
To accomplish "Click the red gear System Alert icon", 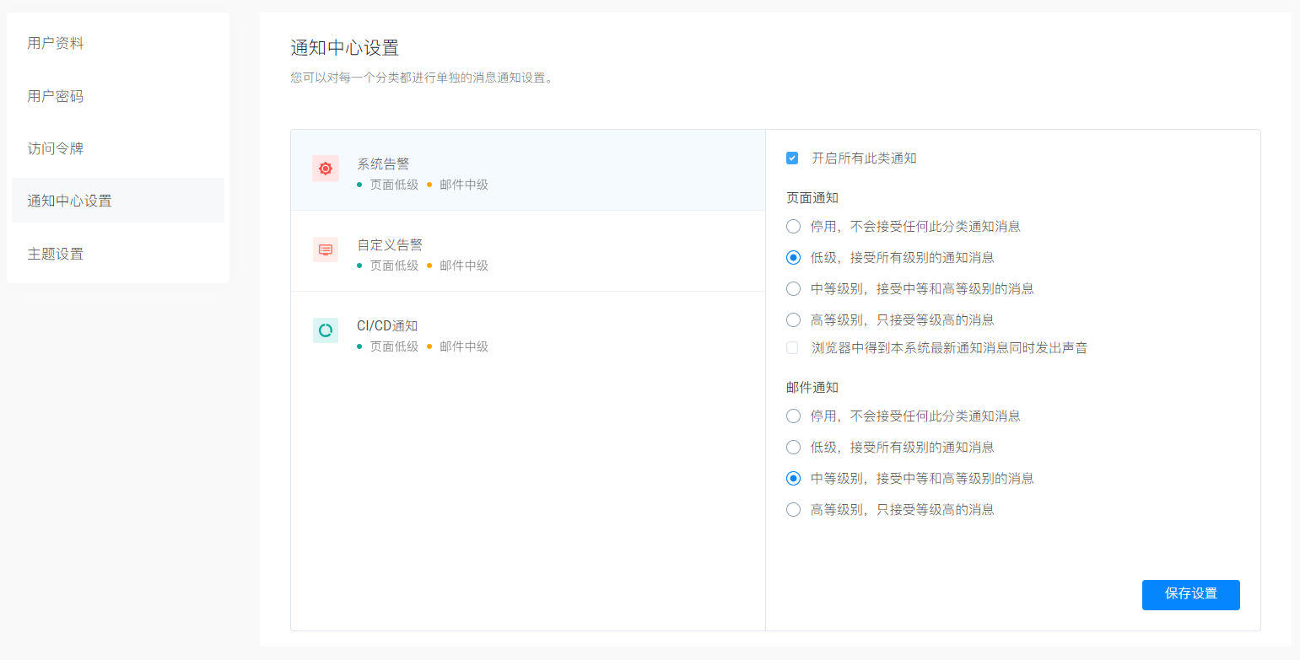I will coord(326,169).
